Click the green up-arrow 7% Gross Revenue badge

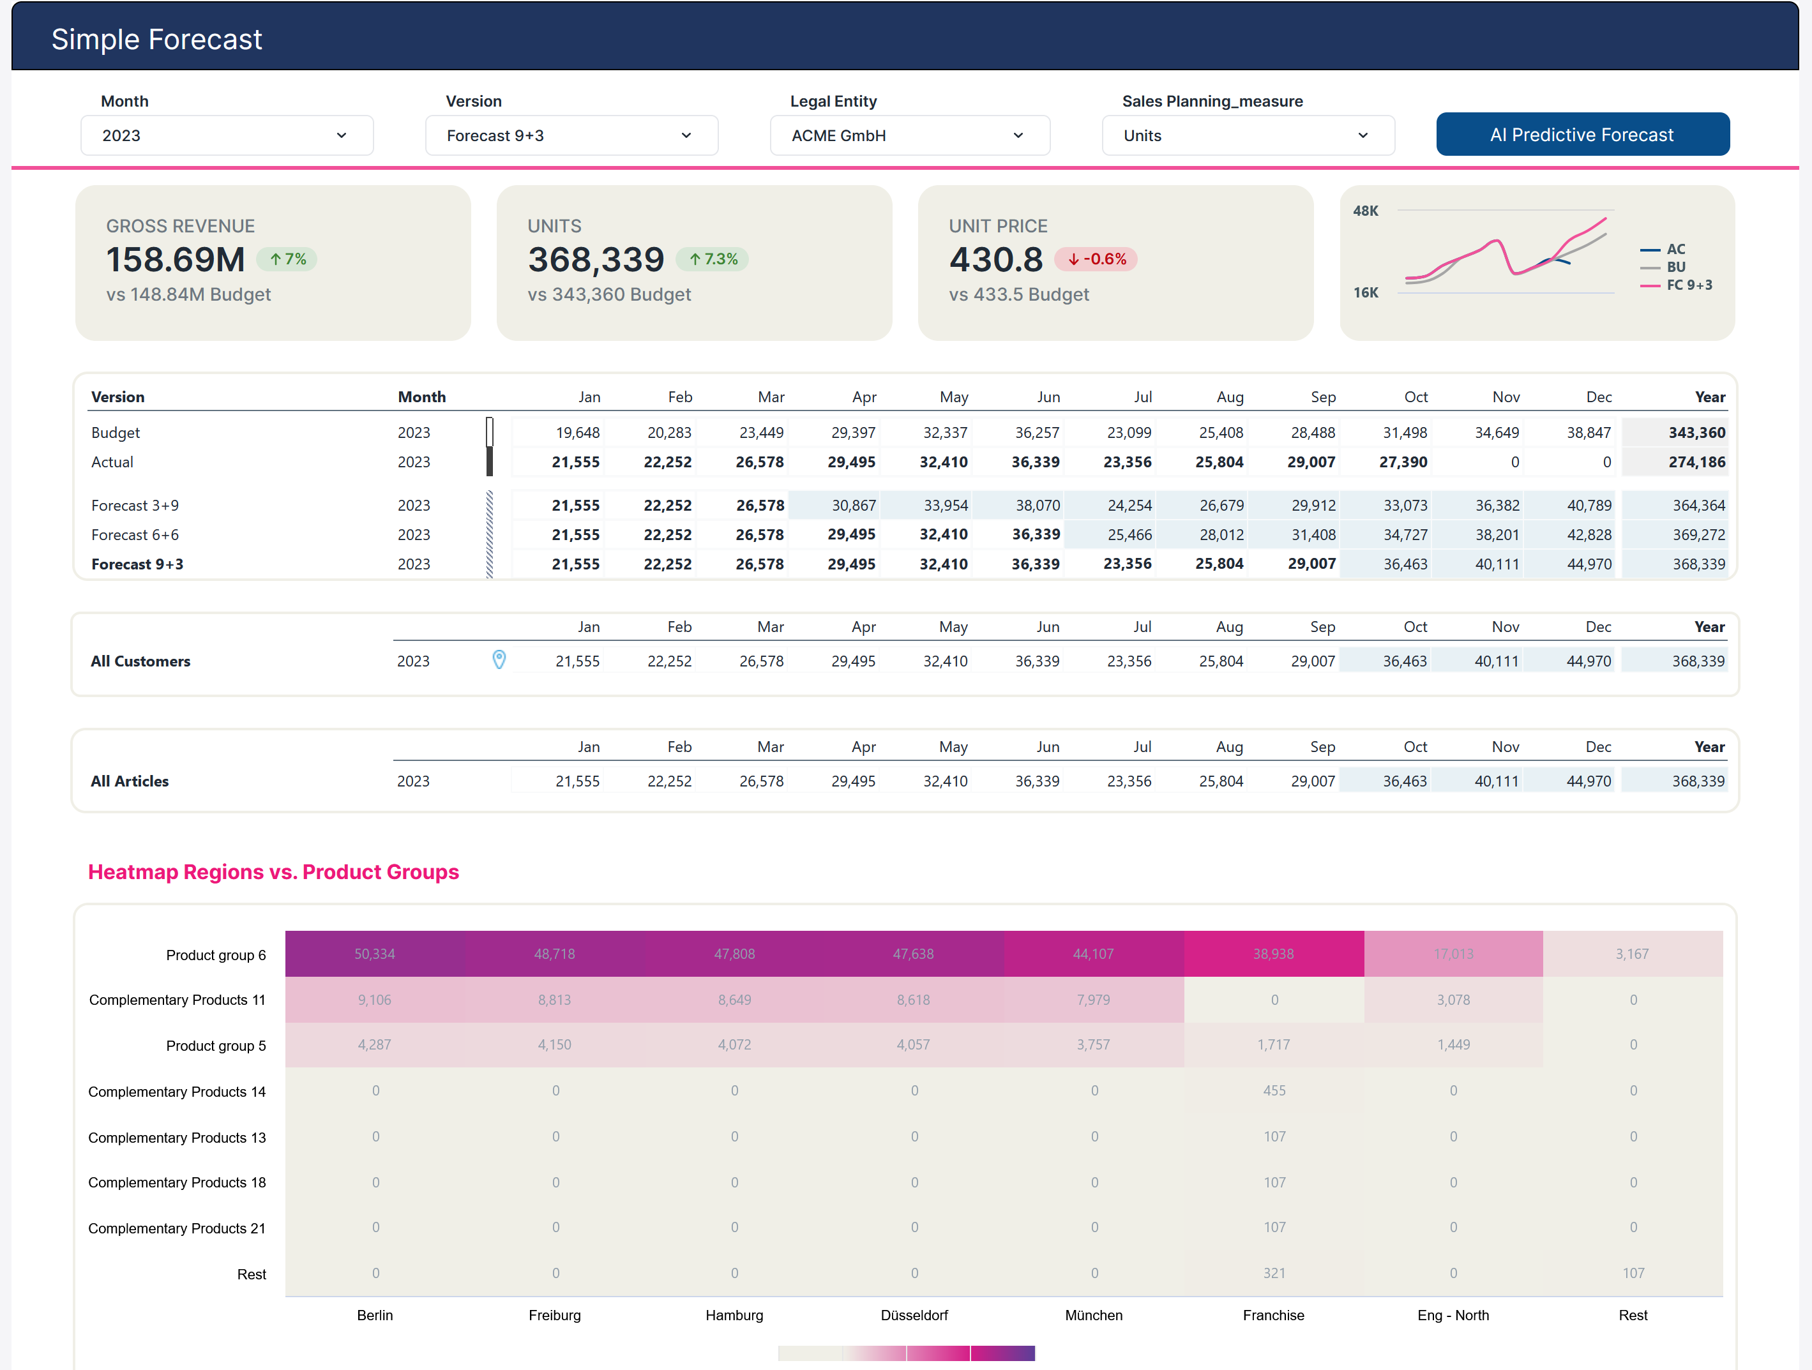[x=287, y=260]
